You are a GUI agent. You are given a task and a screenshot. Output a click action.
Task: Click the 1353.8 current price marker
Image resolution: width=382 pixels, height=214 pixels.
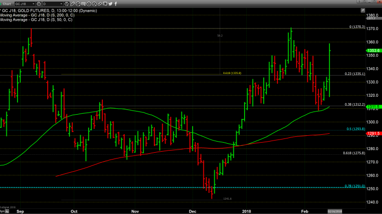pos(371,51)
